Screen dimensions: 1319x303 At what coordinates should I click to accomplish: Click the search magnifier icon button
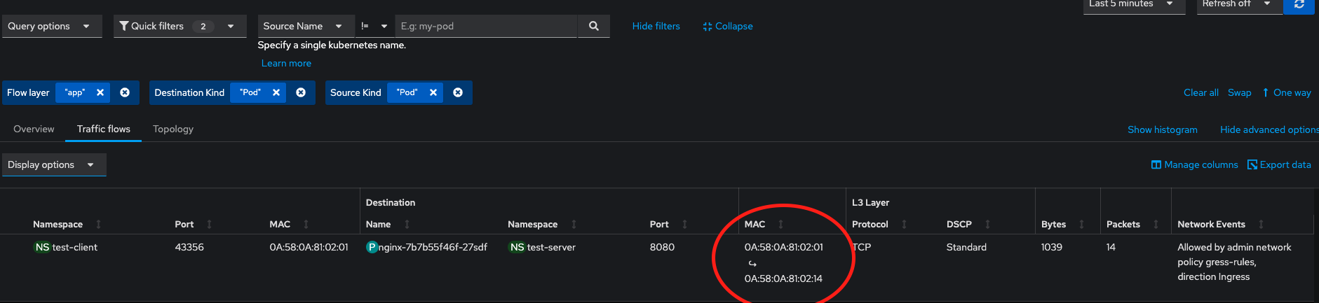pyautogui.click(x=593, y=26)
